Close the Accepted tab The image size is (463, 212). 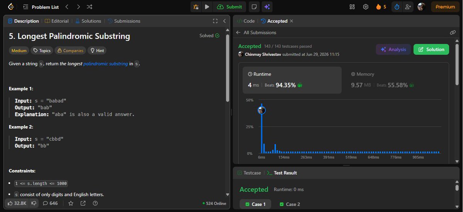[291, 21]
